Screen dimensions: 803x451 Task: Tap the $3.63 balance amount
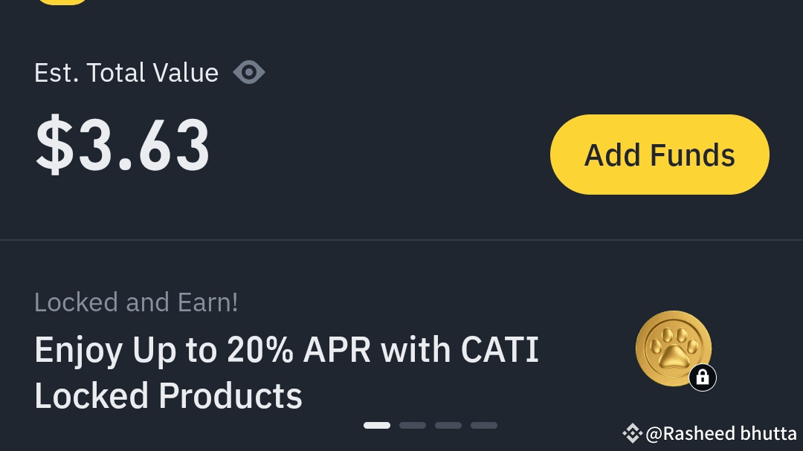click(x=123, y=146)
